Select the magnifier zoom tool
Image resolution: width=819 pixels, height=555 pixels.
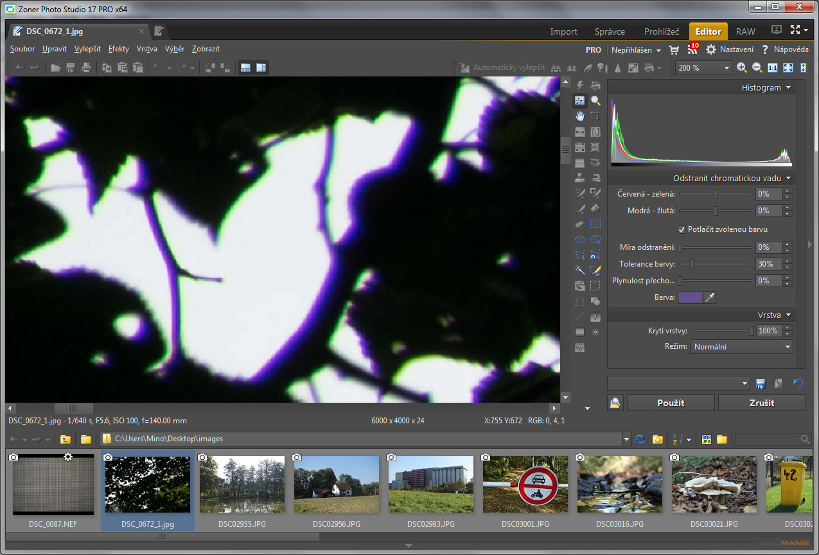(x=595, y=101)
